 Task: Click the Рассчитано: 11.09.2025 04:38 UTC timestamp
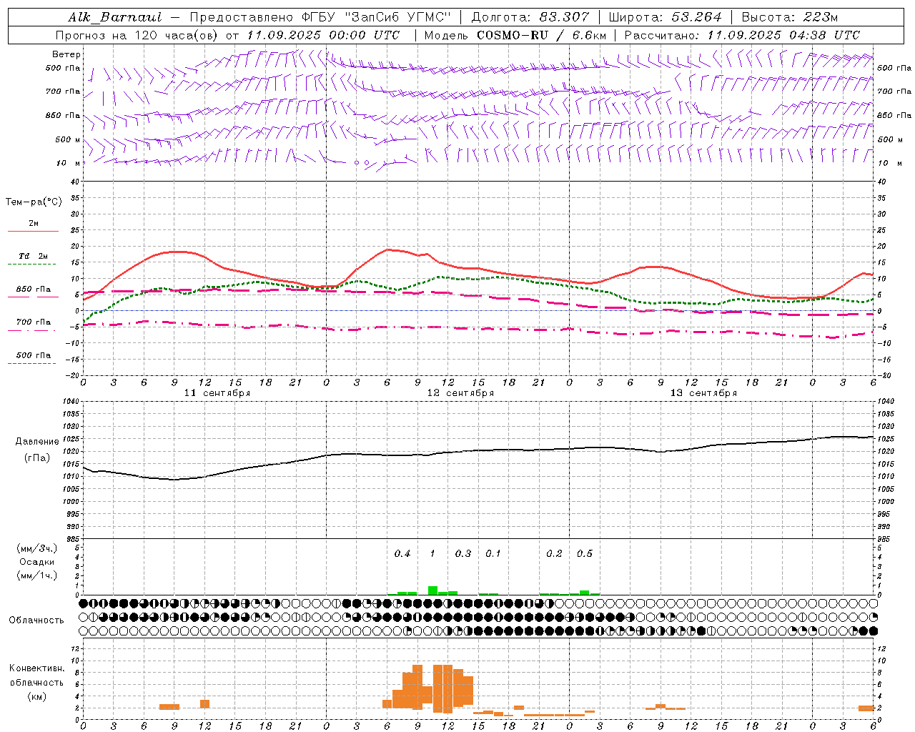pos(742,35)
